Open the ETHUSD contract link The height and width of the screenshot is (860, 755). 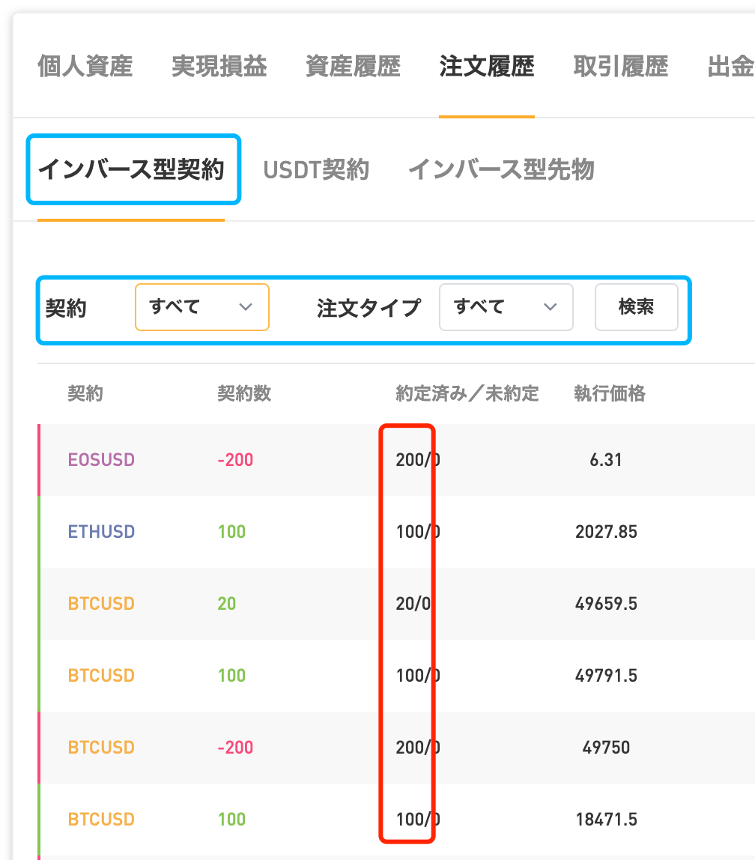pos(101,531)
